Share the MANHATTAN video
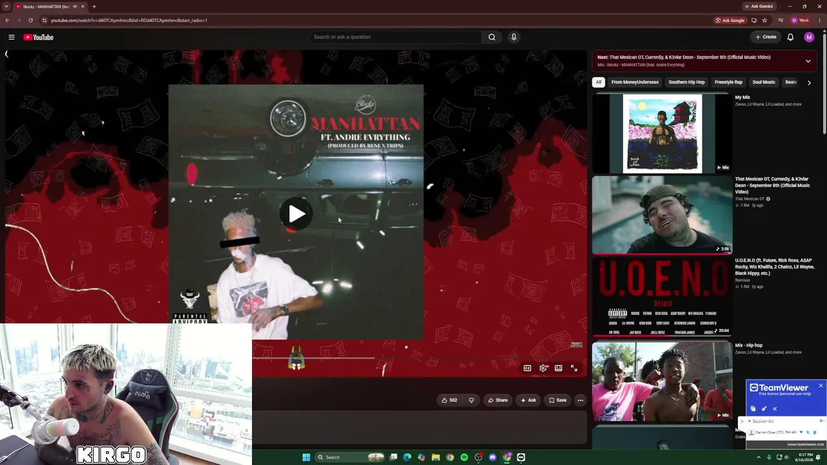The width and height of the screenshot is (827, 465). [x=497, y=400]
